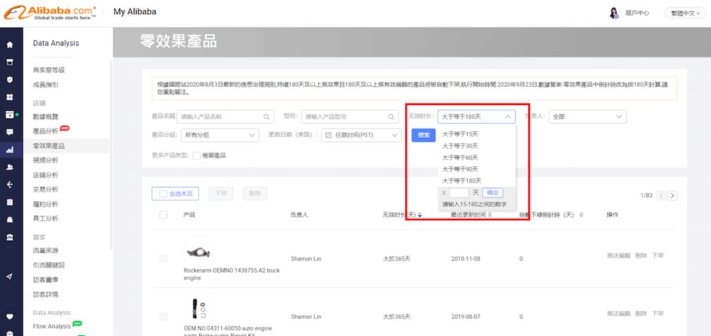Sort by 自動下線倒計時 column arrows
The height and width of the screenshot is (336, 711).
click(x=582, y=215)
